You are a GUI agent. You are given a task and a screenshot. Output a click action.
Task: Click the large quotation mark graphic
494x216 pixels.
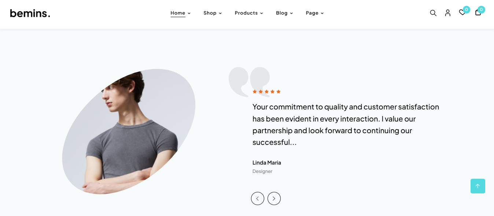coord(249,82)
